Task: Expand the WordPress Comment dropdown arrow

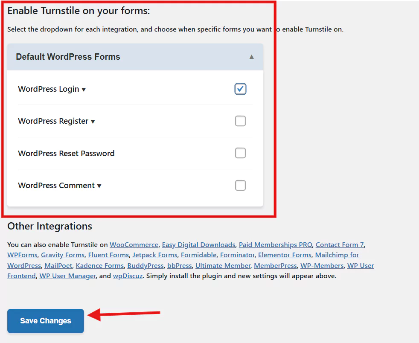Action: point(99,186)
